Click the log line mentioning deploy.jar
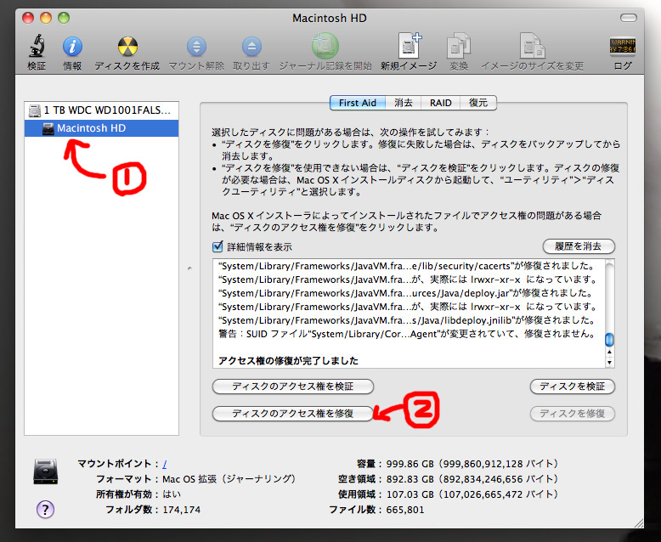The height and width of the screenshot is (542, 661). (405, 293)
